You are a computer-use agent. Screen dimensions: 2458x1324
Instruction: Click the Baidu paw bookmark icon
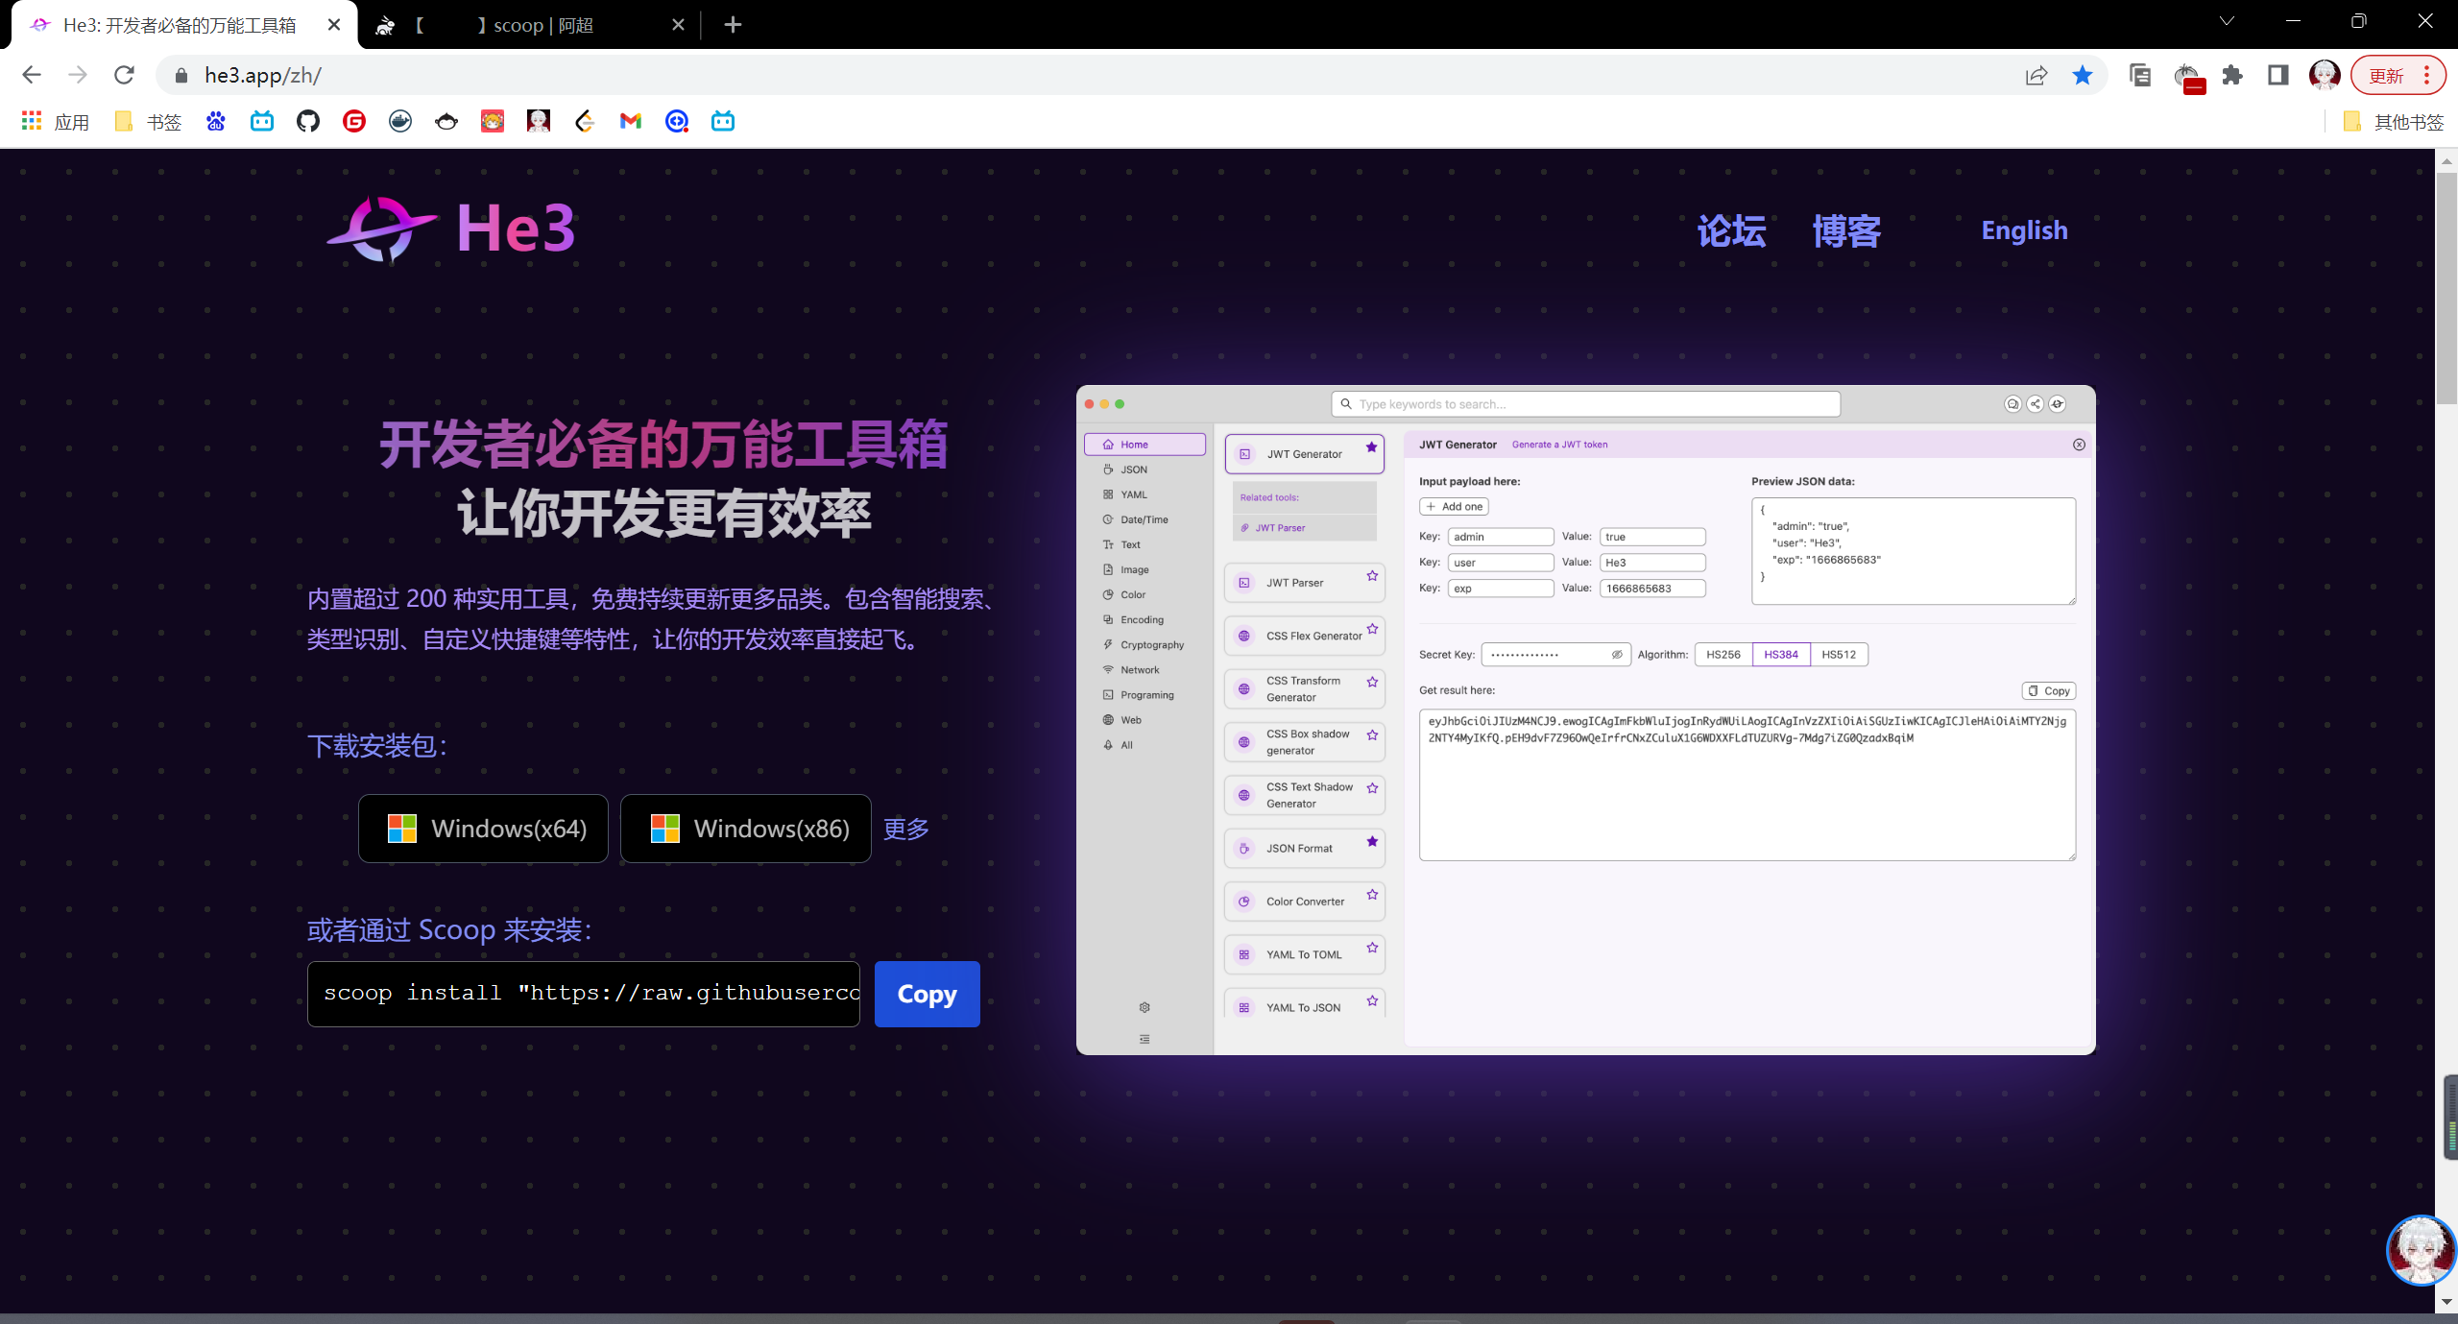[215, 121]
